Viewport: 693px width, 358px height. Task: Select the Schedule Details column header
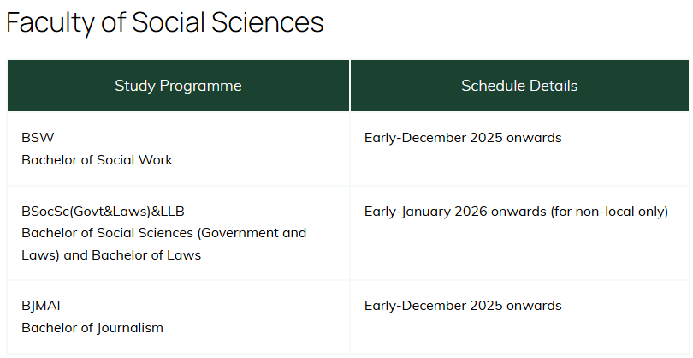click(x=519, y=86)
